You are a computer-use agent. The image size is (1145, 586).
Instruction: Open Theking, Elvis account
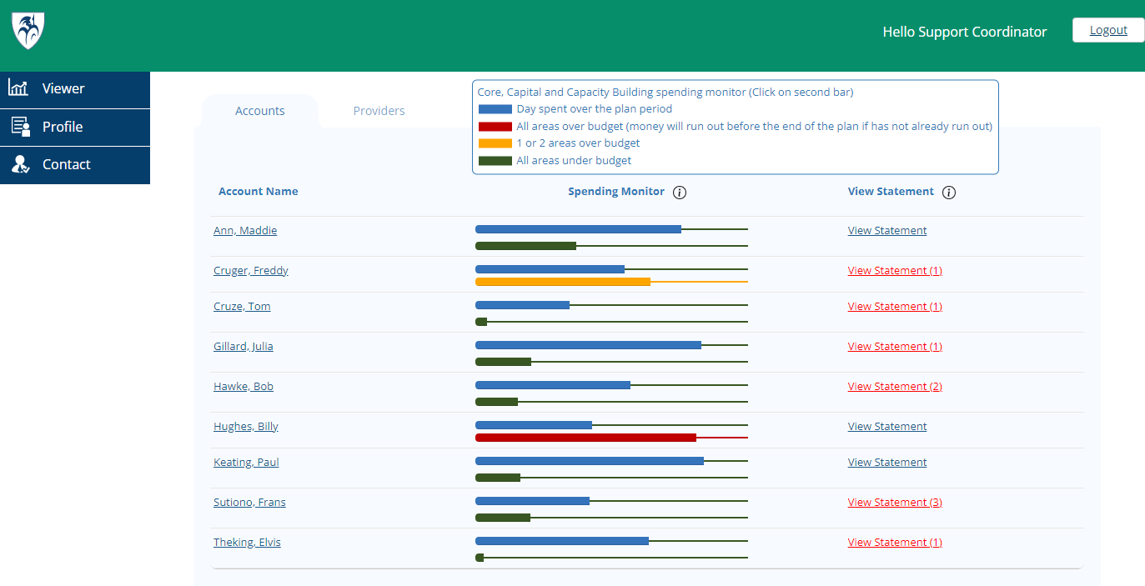coord(247,543)
